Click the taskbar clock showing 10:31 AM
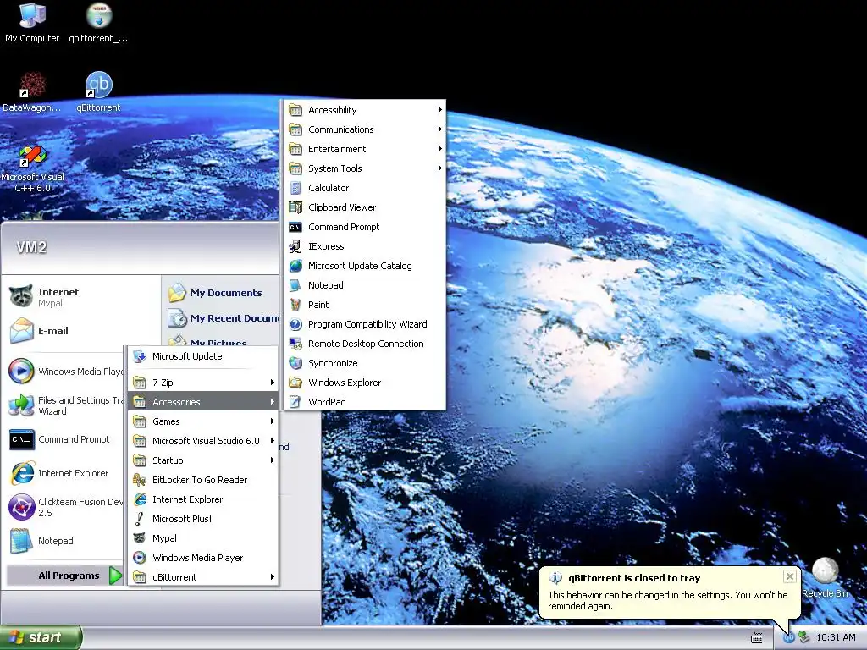Viewport: 867px width, 650px height. click(x=836, y=637)
